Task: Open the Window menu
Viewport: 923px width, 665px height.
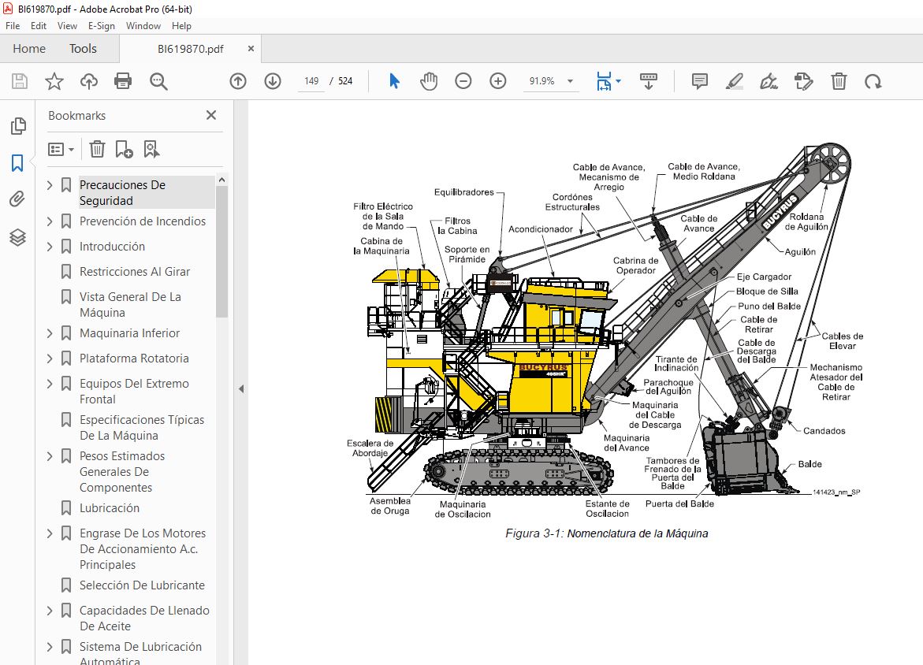Action: coord(143,26)
